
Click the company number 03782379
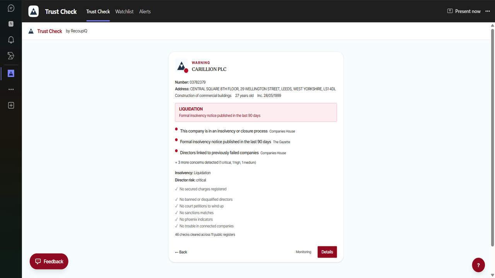tap(198, 82)
